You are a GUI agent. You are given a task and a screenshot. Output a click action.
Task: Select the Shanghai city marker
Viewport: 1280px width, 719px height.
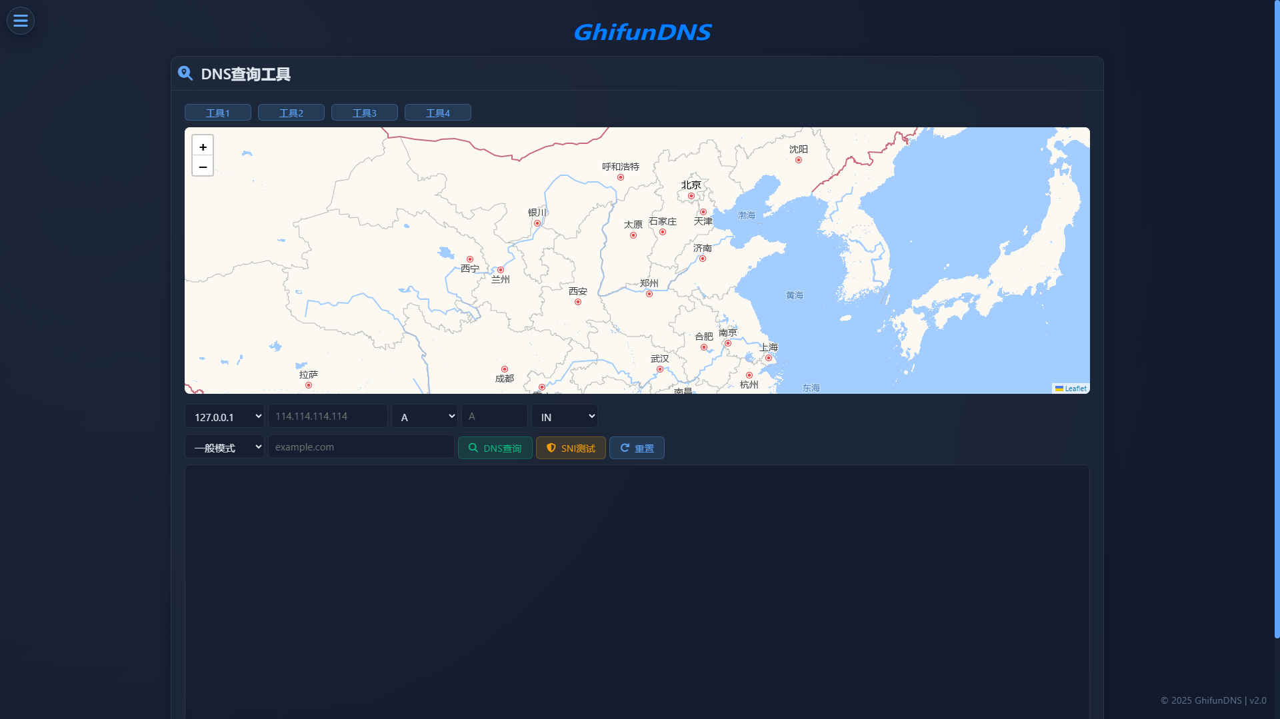[769, 358]
